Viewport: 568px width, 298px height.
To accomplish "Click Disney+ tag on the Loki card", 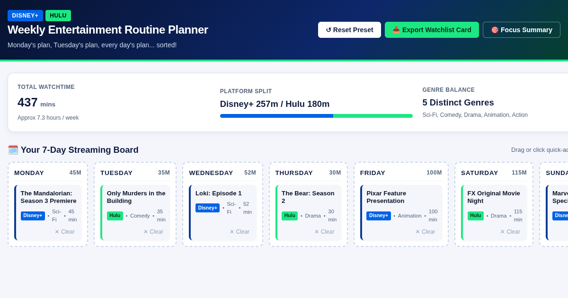I will pyautogui.click(x=207, y=208).
